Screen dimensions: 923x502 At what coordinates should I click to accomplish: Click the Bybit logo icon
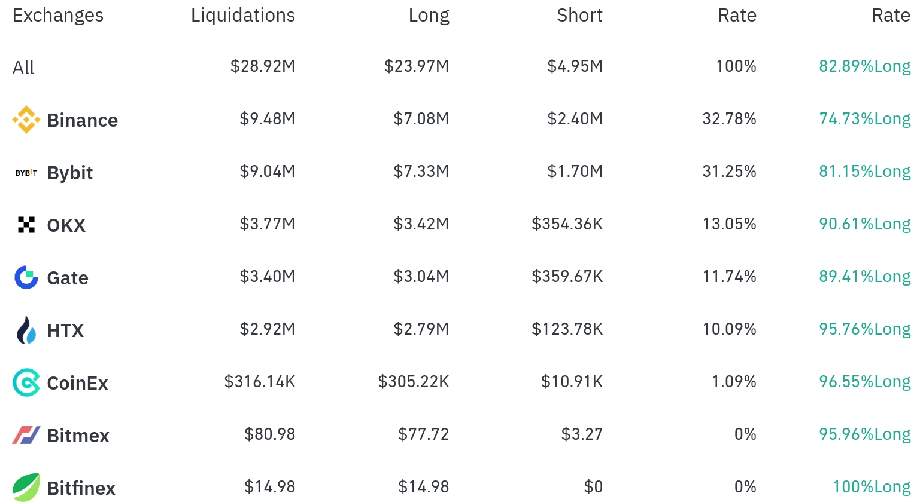coord(26,173)
